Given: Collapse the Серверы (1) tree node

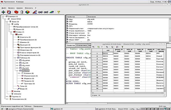Looking at the screenshot, I should 3,16.
